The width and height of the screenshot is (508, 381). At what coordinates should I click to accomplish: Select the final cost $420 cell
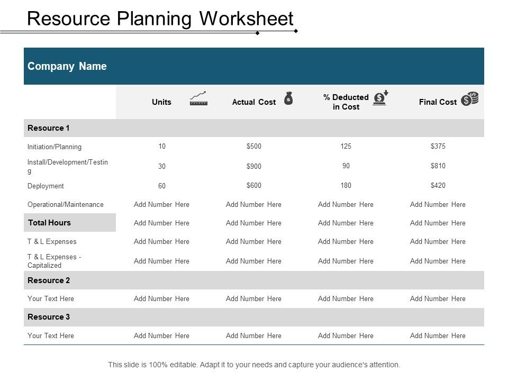pyautogui.click(x=438, y=186)
